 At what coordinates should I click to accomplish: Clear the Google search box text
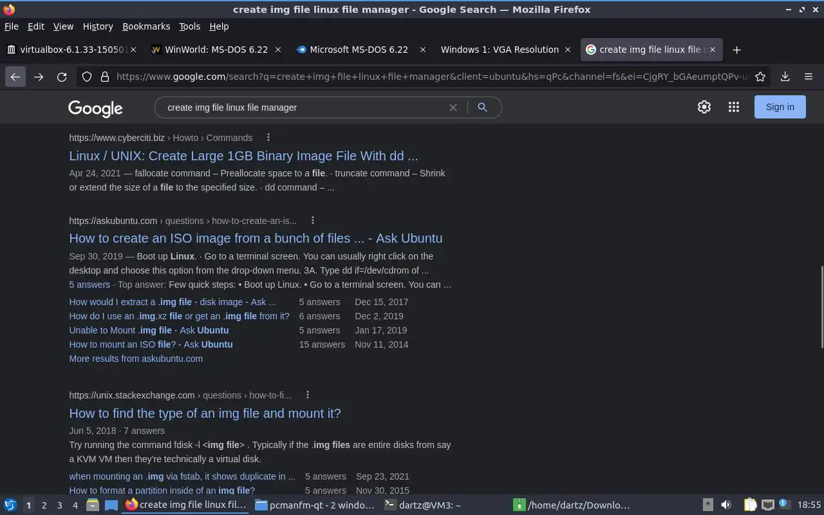(x=453, y=108)
